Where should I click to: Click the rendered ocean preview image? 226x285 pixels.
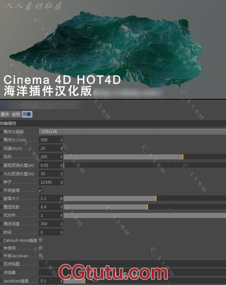[x=113, y=49]
